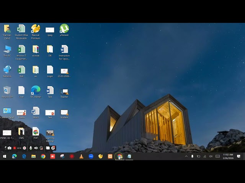Launch the µTorrent desktop shortcut
The height and width of the screenshot is (183, 245).
click(64, 30)
